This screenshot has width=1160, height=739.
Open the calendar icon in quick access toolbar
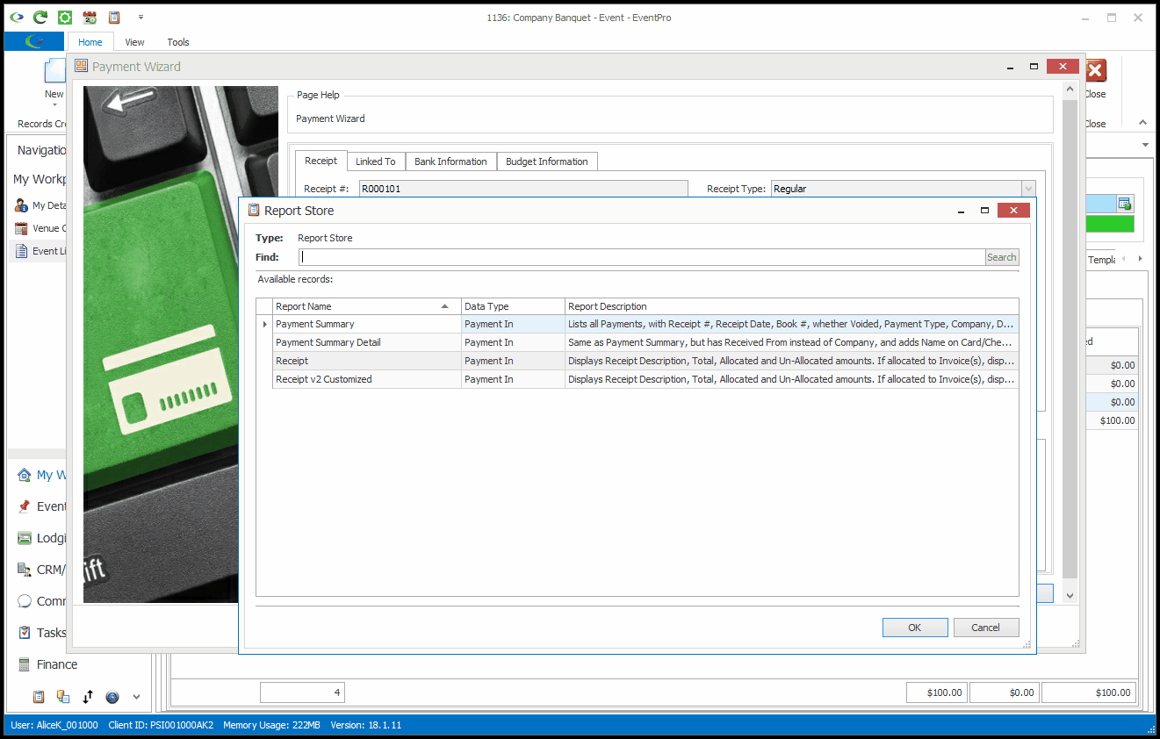90,17
